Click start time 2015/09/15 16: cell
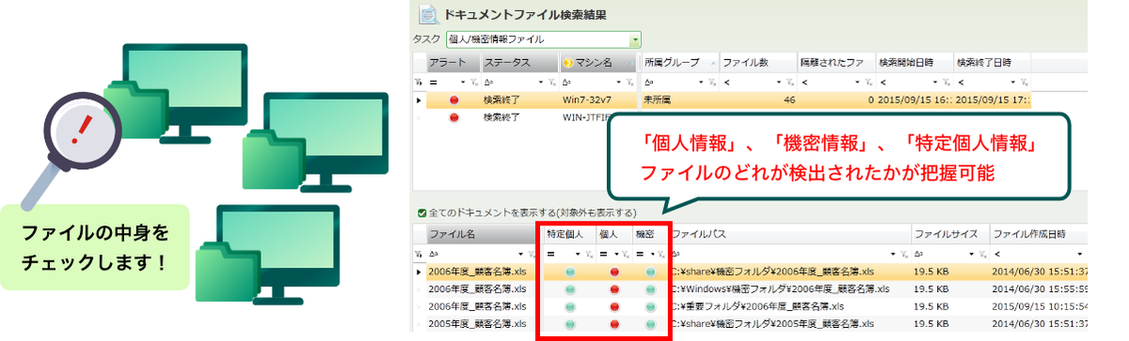Viewport: 1129px width, 341px height. (x=914, y=100)
